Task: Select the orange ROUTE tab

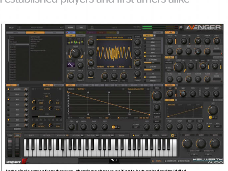Action: 148,35
